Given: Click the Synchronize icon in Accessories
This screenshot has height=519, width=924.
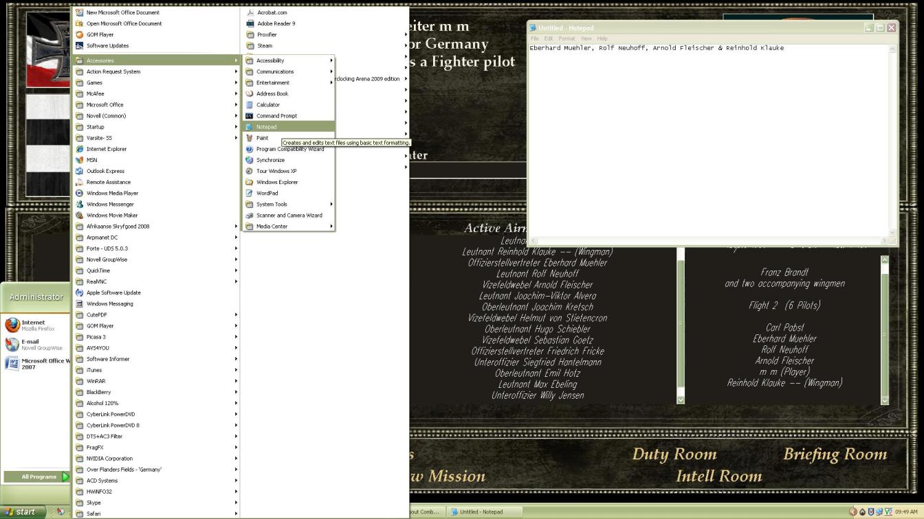Looking at the screenshot, I should pyautogui.click(x=250, y=160).
